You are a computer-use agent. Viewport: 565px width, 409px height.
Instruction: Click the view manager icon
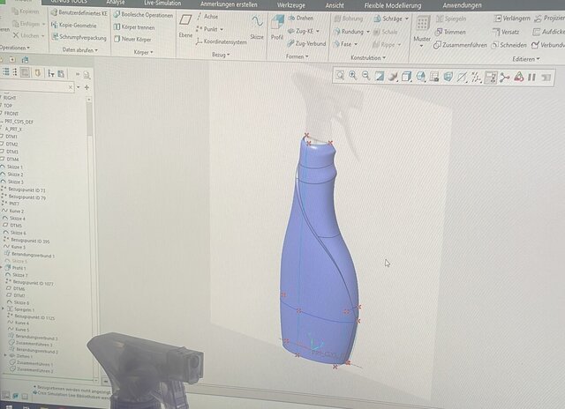pos(434,77)
